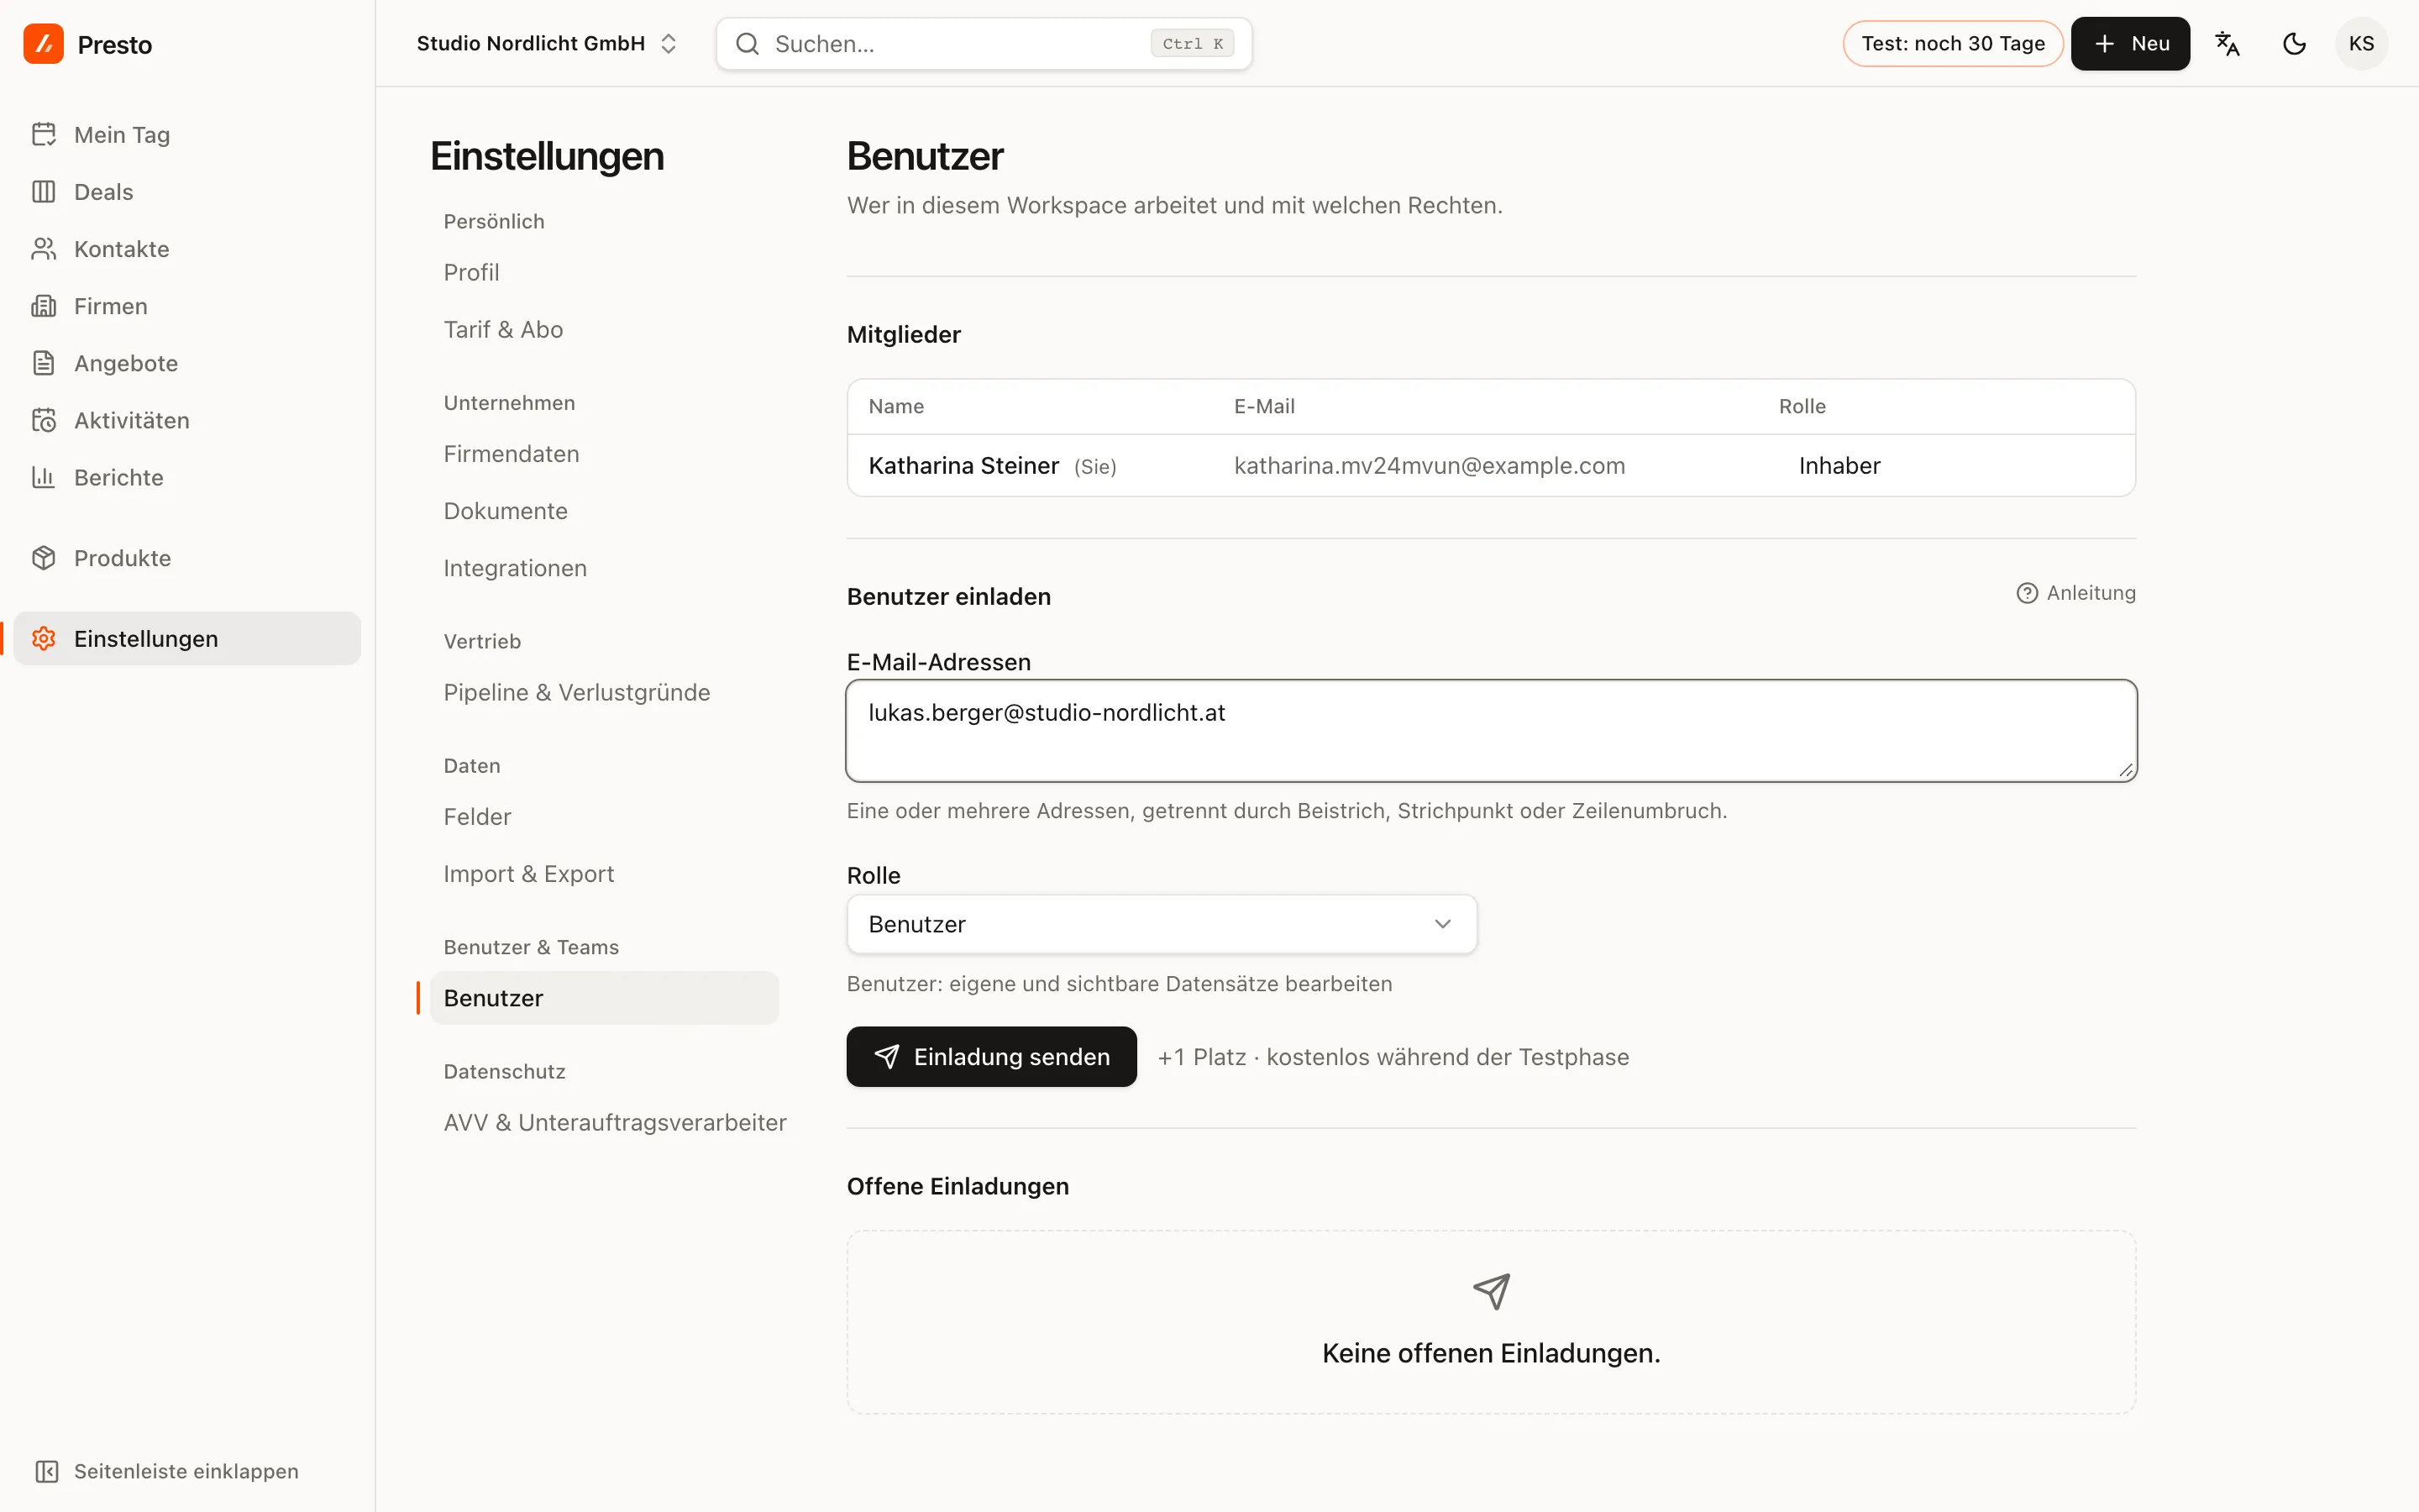Click Einladung senden button
The image size is (2419, 1512).
(992, 1057)
